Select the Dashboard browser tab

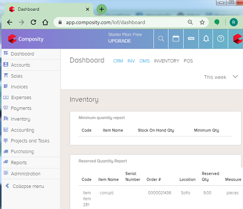click(x=49, y=9)
